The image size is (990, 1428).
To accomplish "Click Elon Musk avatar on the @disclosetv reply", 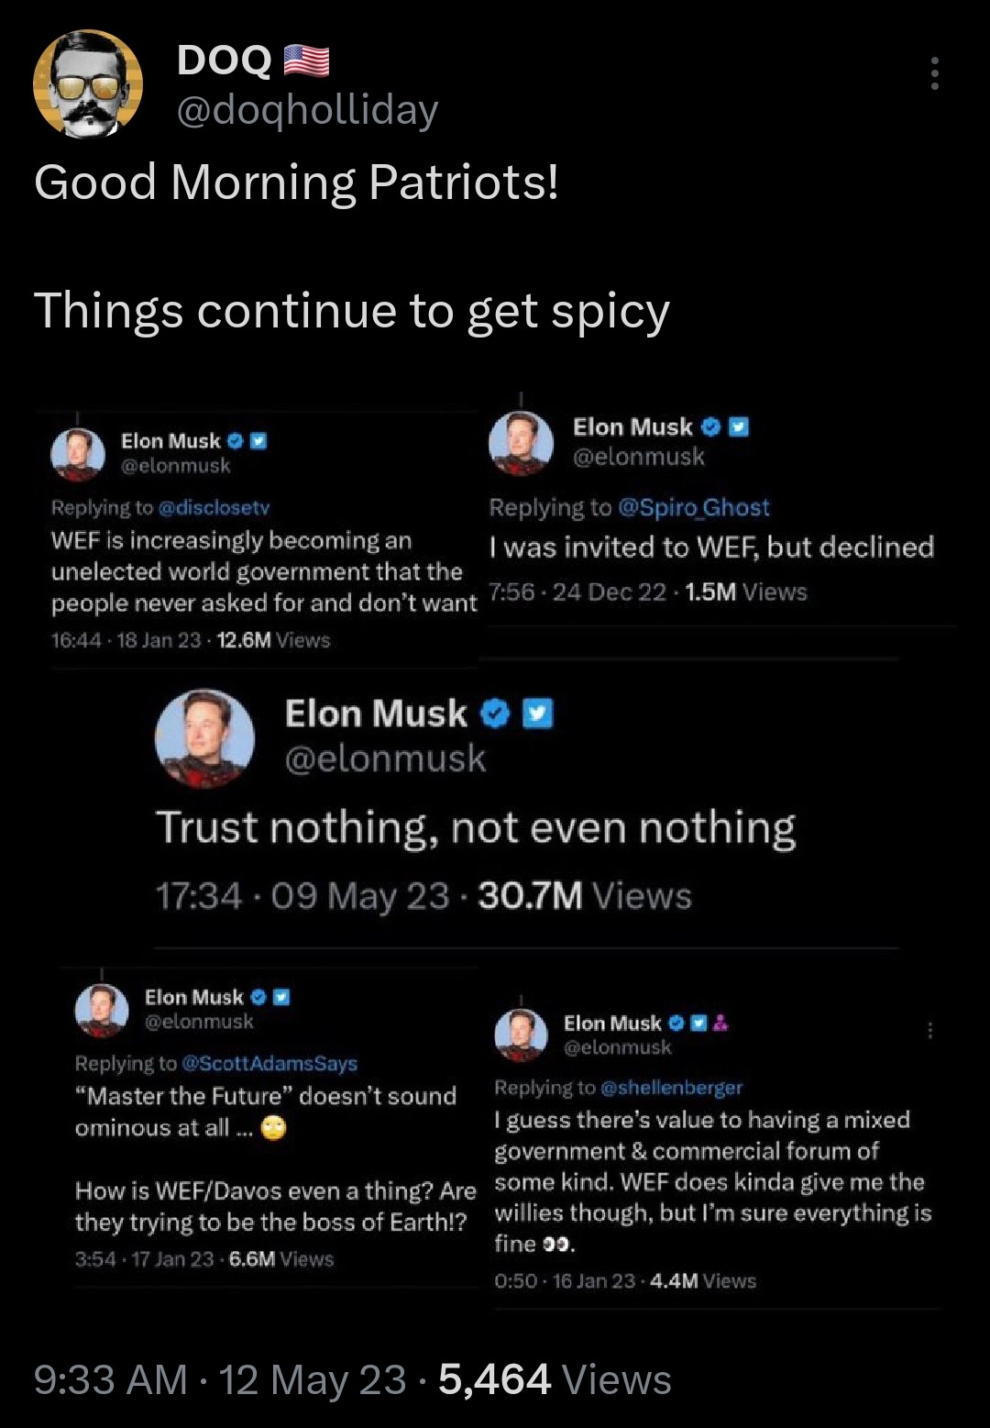I will (78, 454).
